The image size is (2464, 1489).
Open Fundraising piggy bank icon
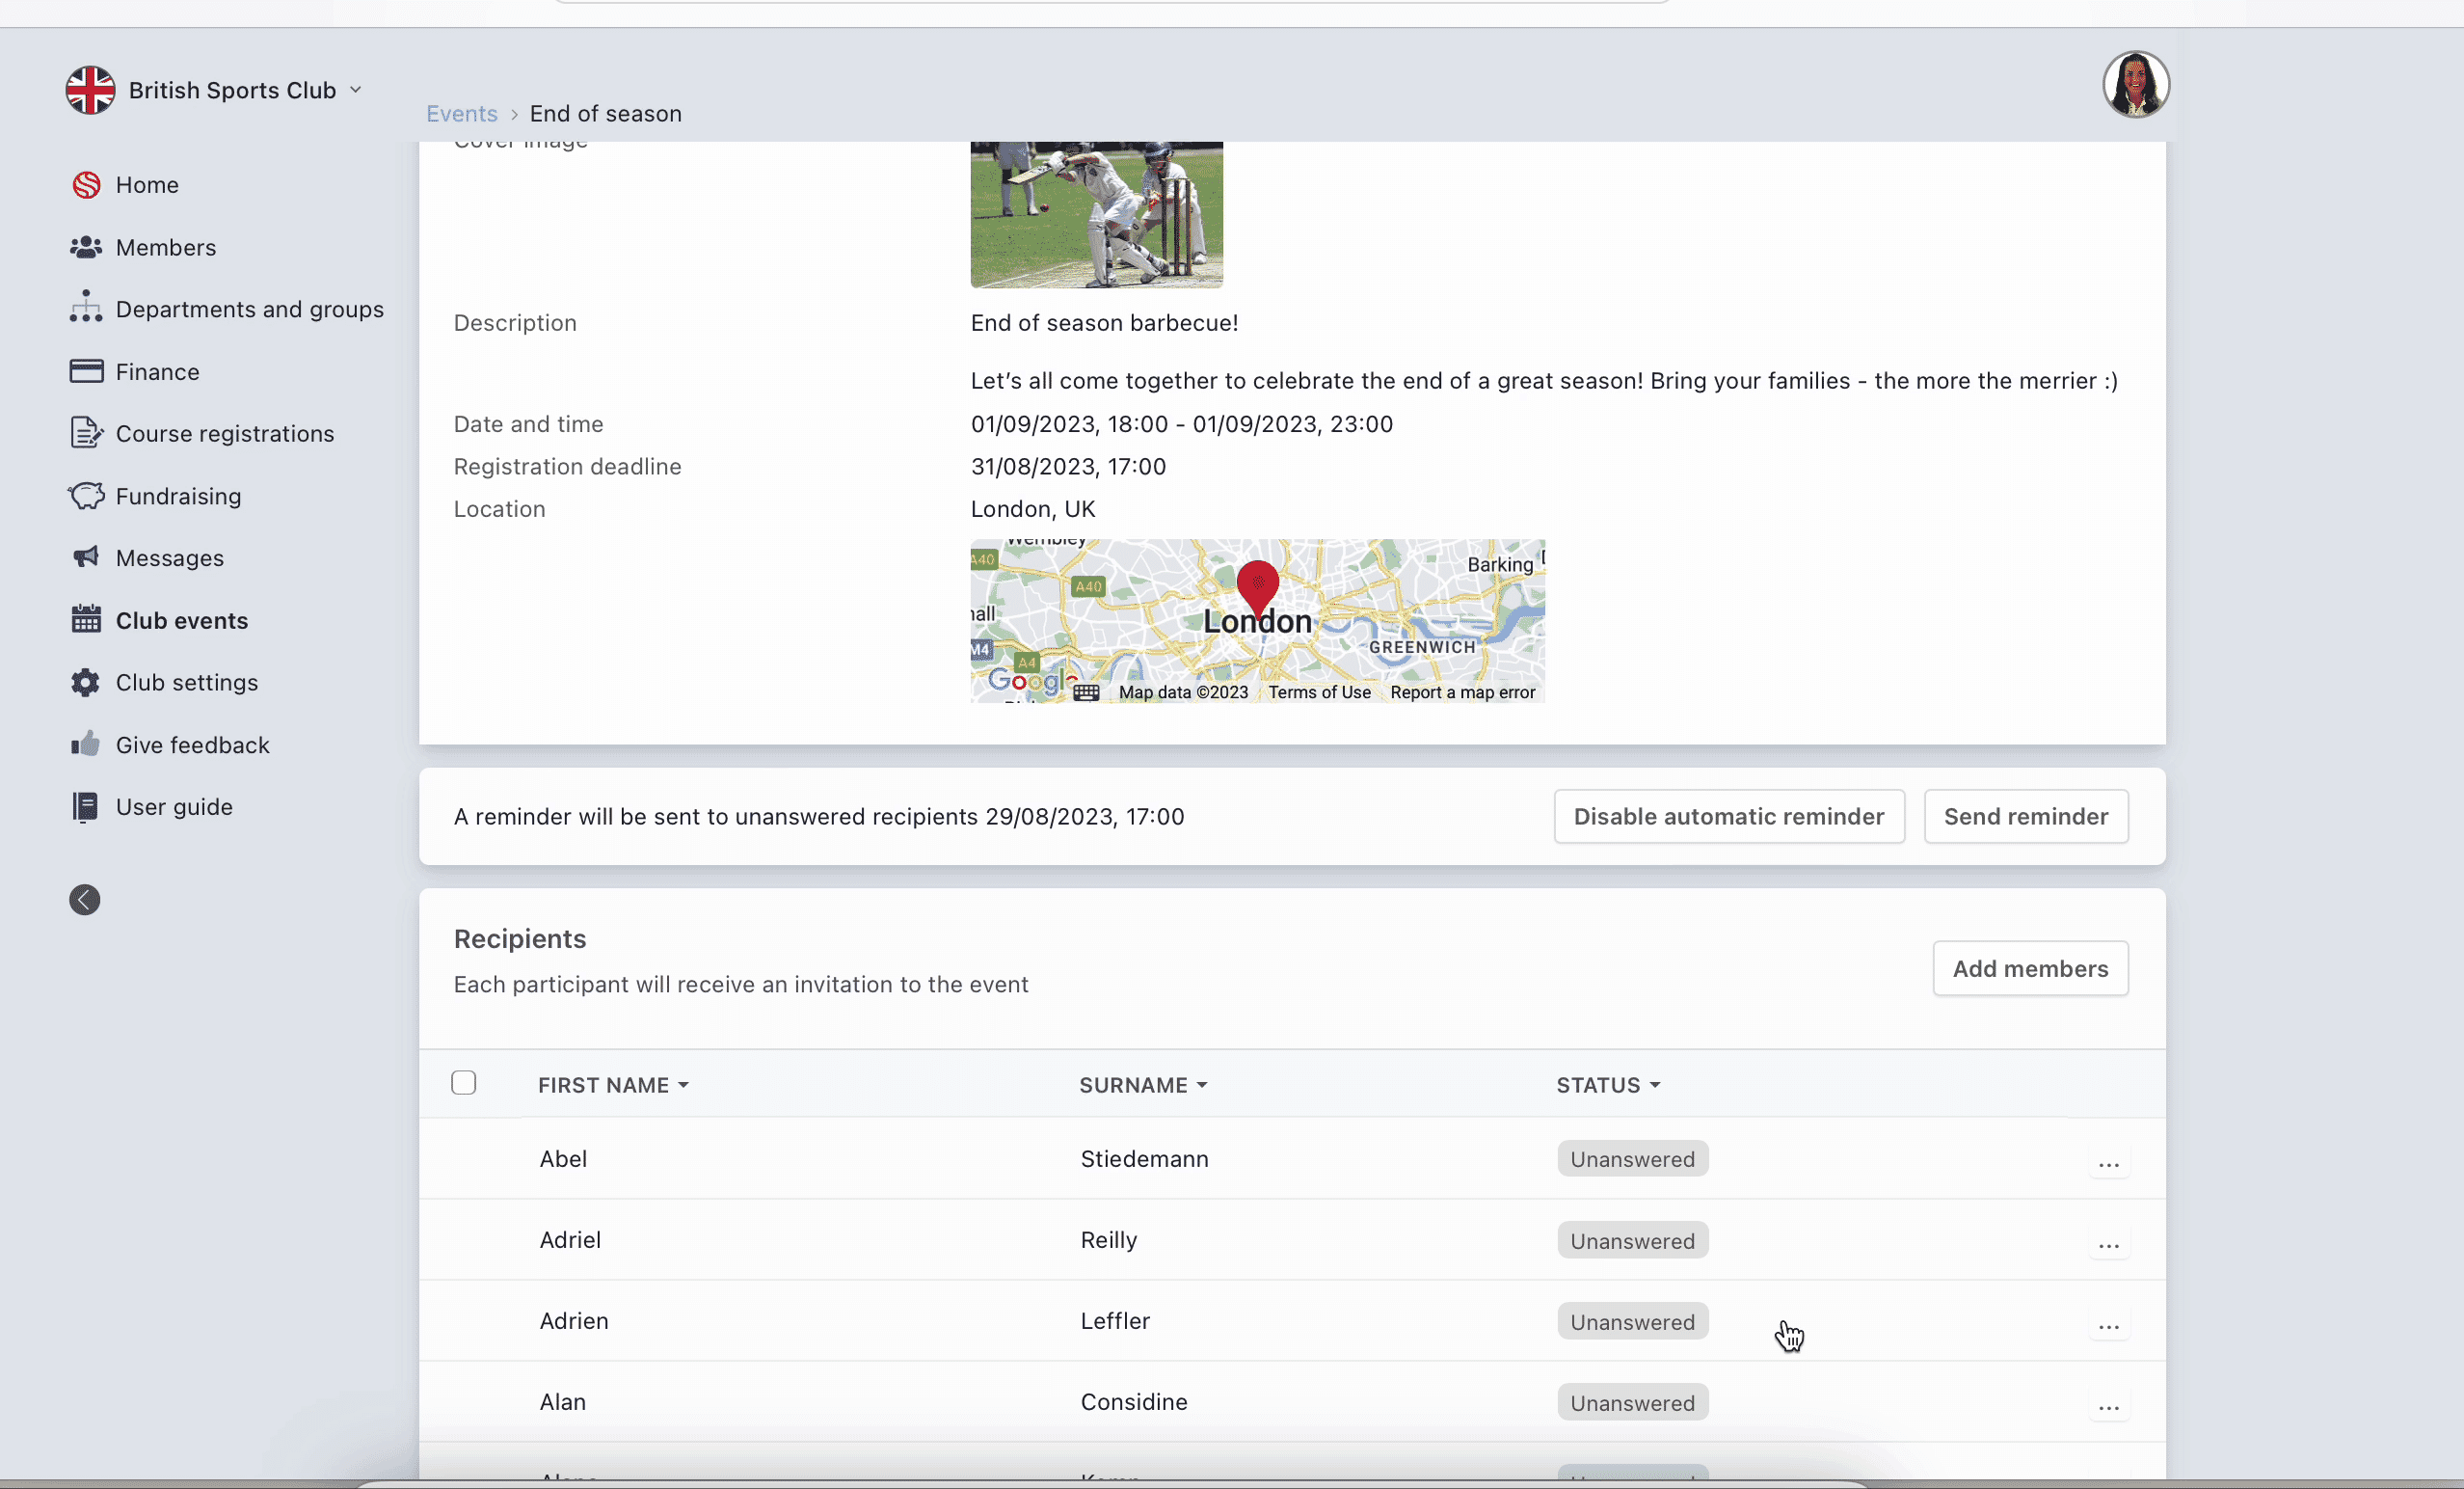click(x=86, y=497)
